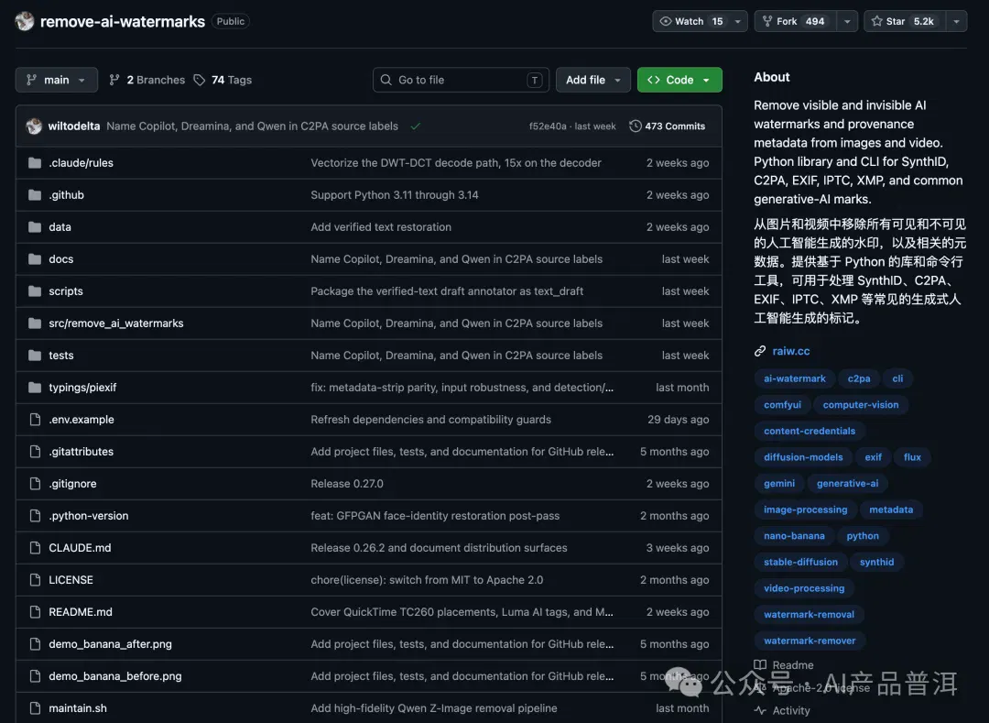
Task: Click the demo_banana_before.png file icon
Action: coord(36,676)
